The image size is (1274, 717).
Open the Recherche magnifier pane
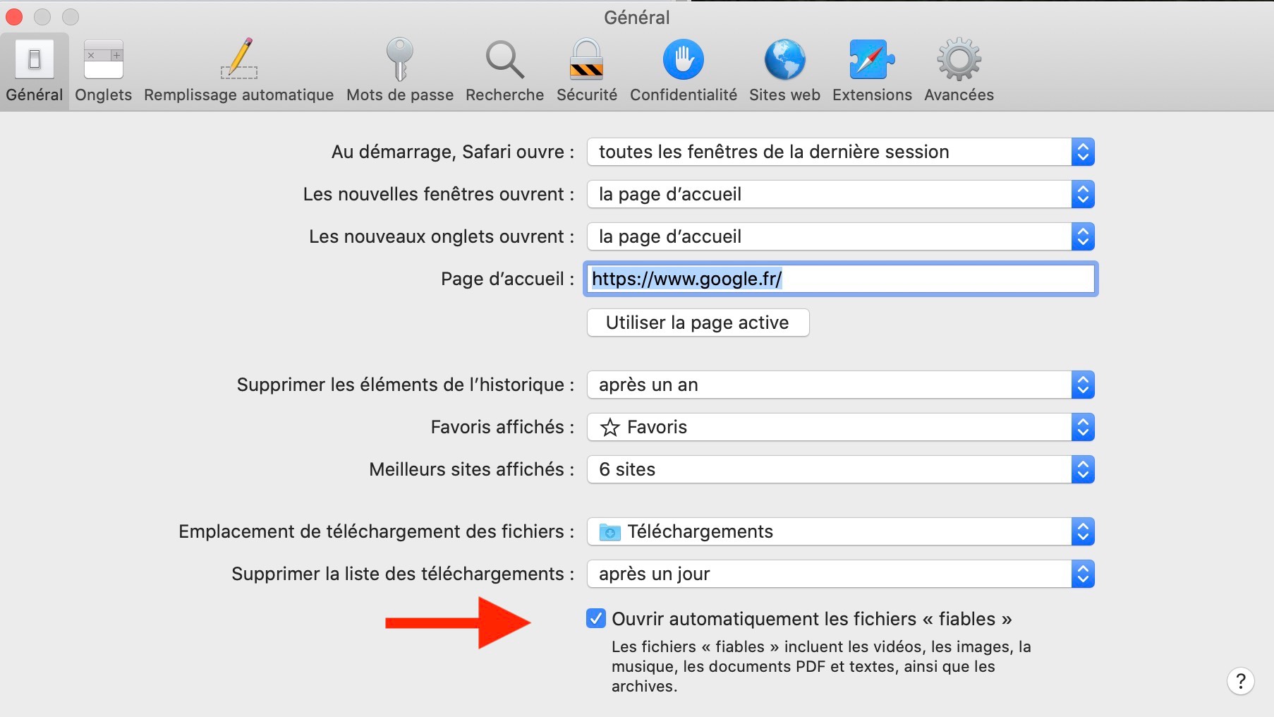pyautogui.click(x=505, y=71)
